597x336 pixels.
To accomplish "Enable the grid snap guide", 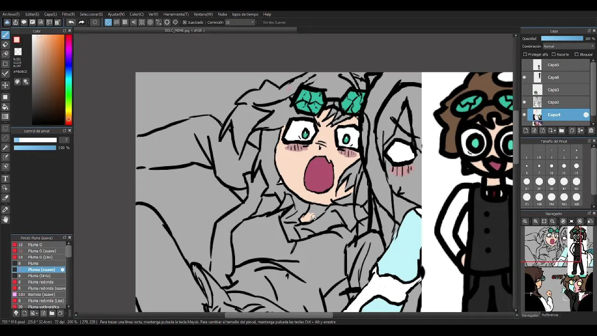I will (125, 22).
